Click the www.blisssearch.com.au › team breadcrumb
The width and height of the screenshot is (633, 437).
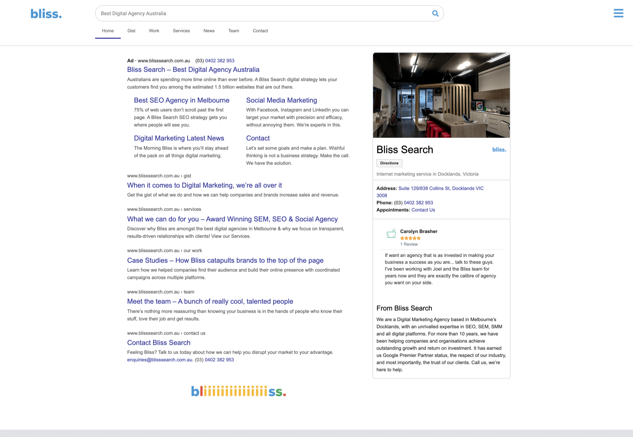pyautogui.click(x=161, y=292)
